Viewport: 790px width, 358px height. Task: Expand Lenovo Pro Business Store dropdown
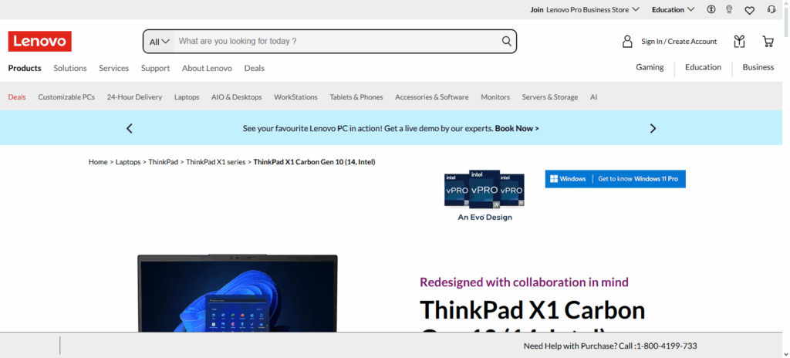(x=592, y=9)
